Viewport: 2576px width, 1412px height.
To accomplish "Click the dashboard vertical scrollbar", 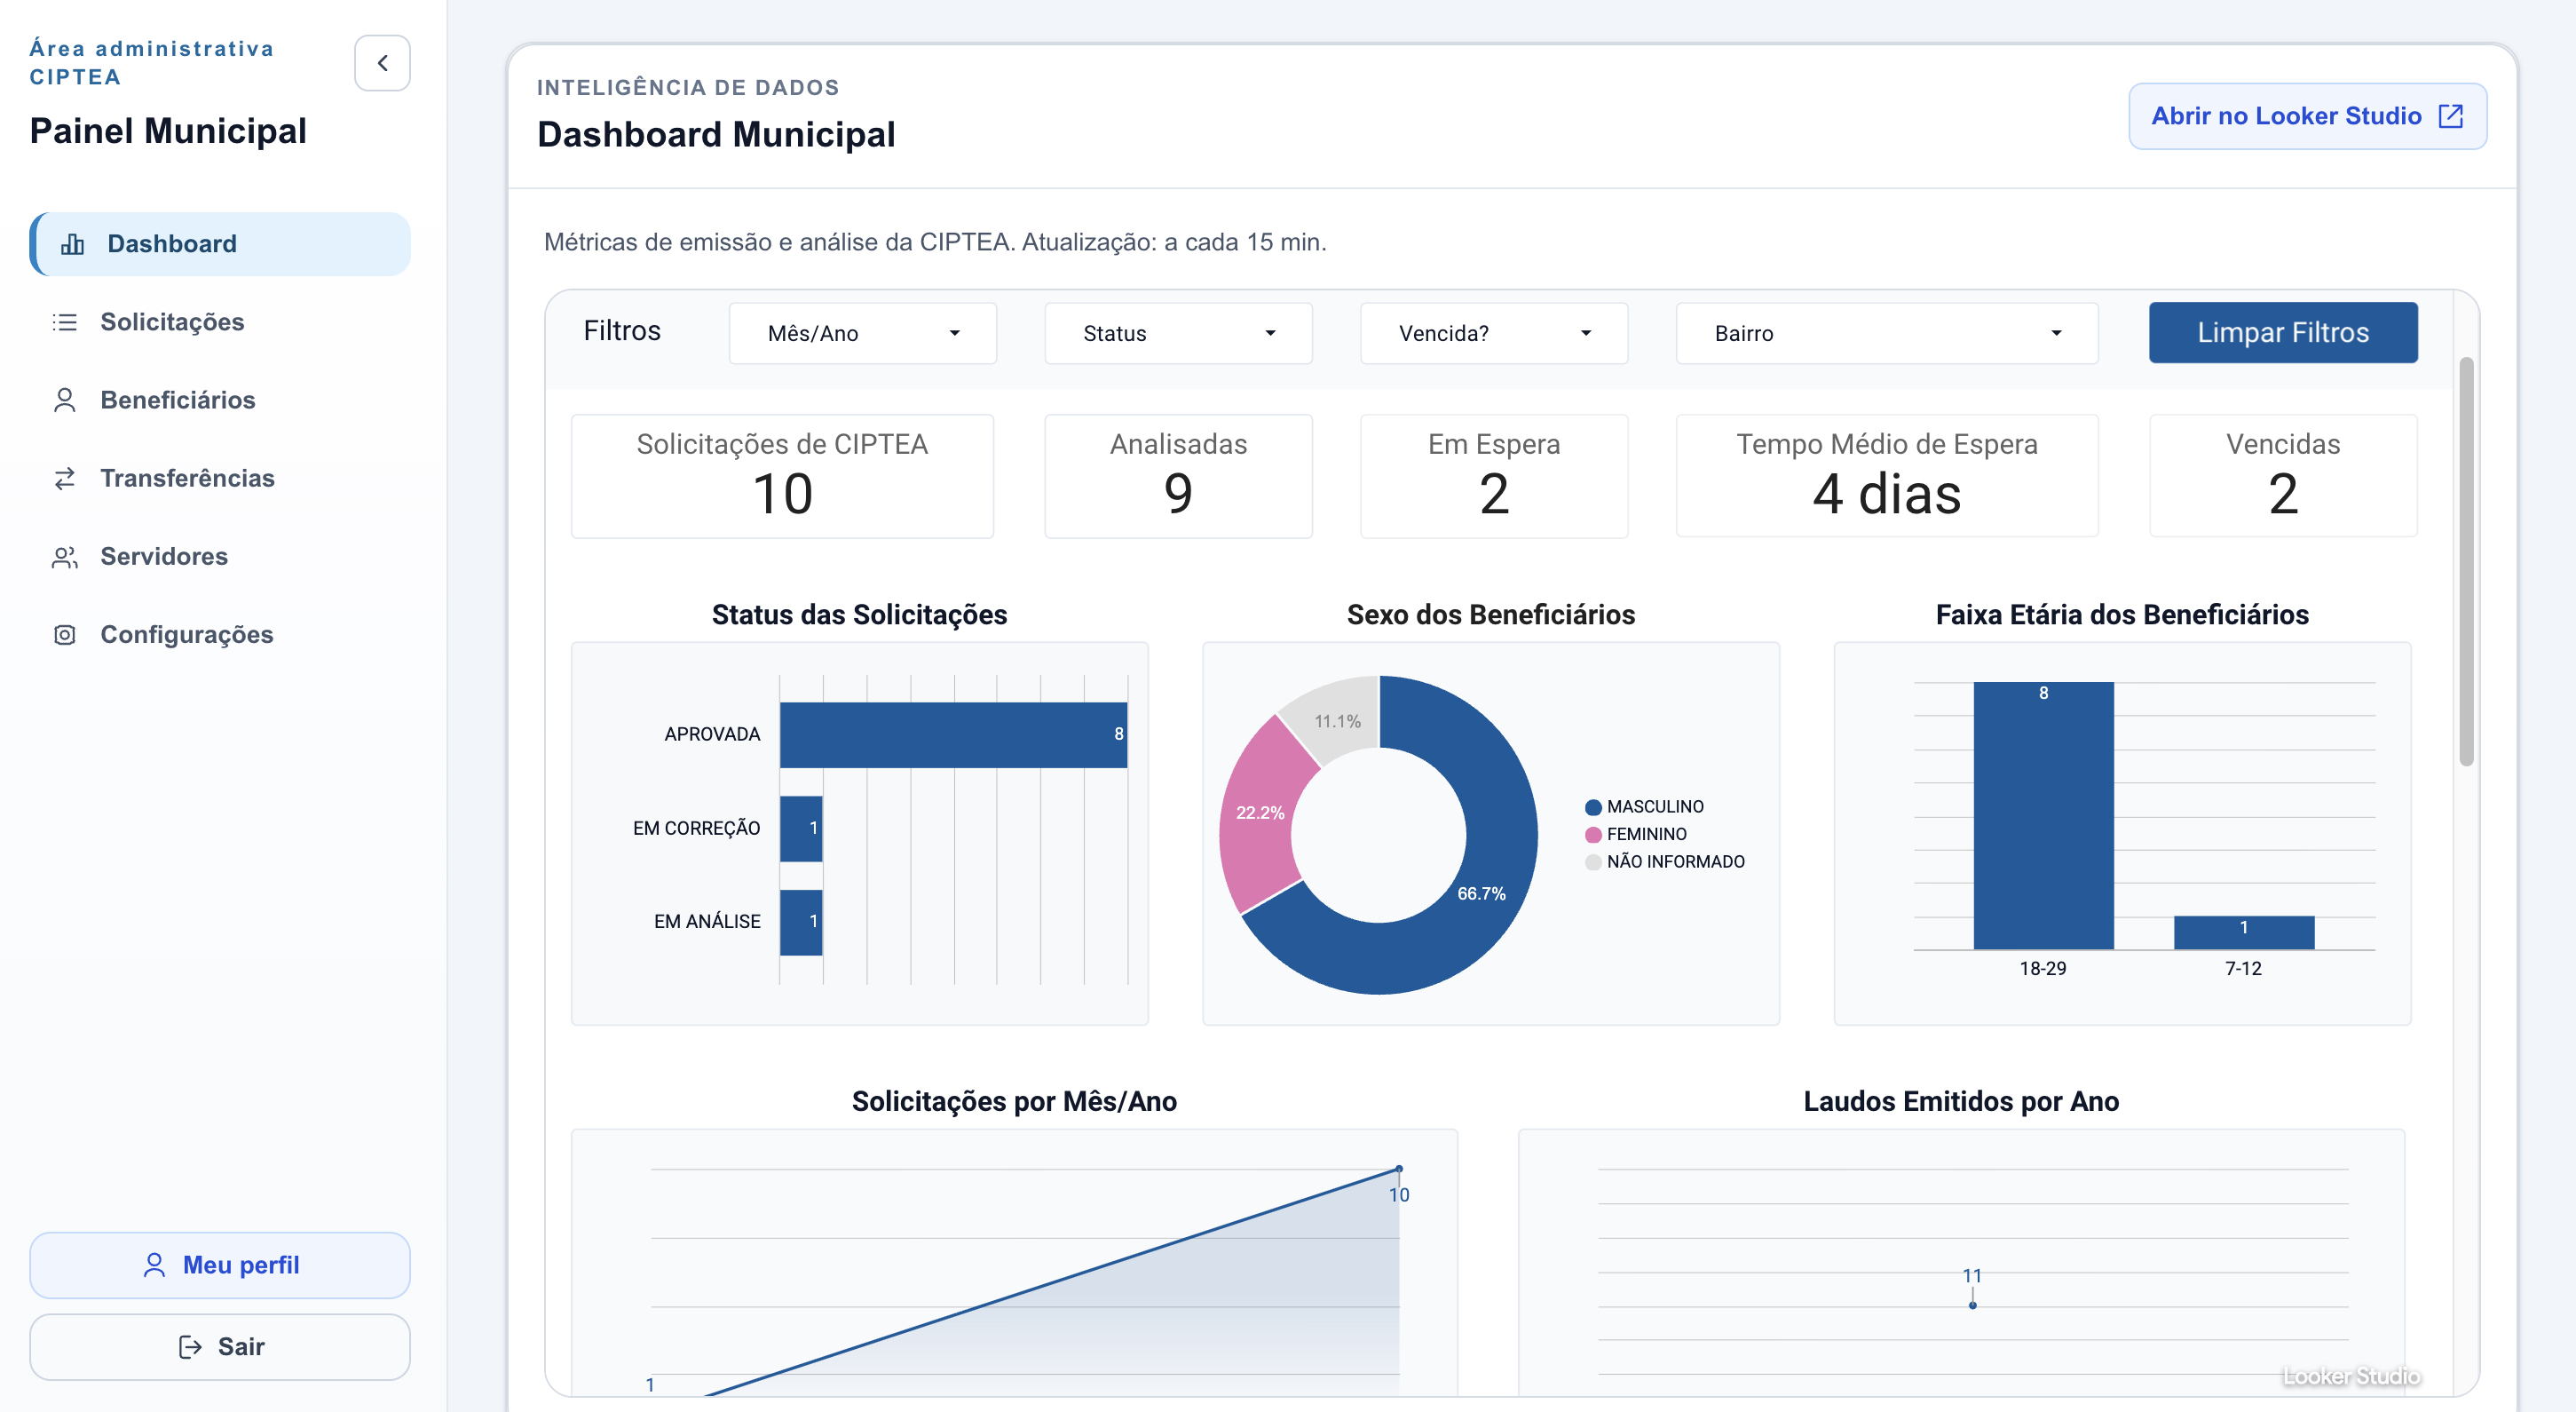I will 2466,560.
